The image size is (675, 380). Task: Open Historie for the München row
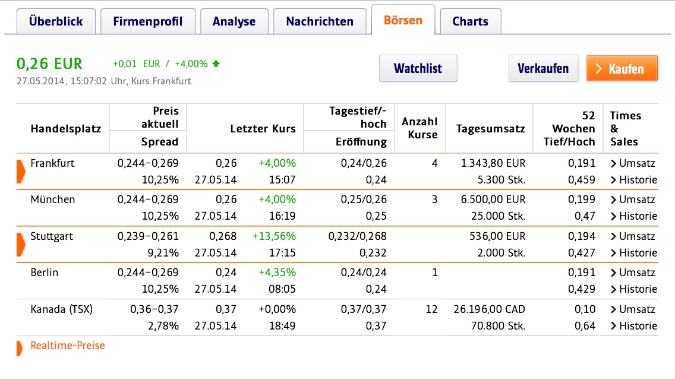(x=633, y=216)
